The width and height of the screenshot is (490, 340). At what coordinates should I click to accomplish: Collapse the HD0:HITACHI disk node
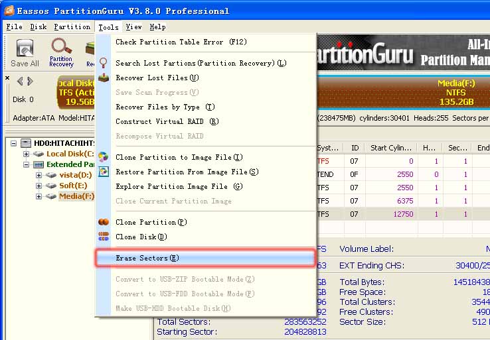[x=13, y=143]
